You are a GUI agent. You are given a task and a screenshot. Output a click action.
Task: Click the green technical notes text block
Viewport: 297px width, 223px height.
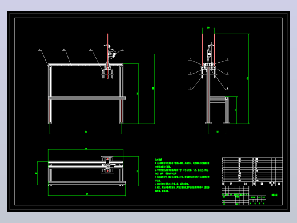click(x=182, y=175)
